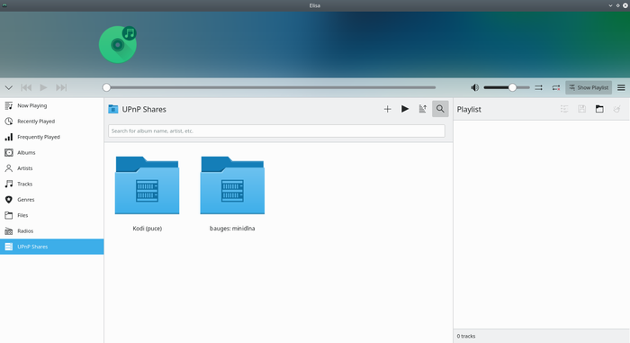
Task: Mute audio with the speaker icon
Action: [474, 87]
